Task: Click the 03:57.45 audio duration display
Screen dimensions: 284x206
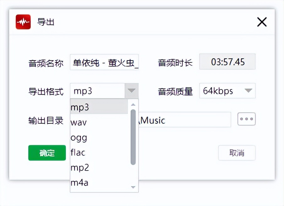Action: coord(227,62)
